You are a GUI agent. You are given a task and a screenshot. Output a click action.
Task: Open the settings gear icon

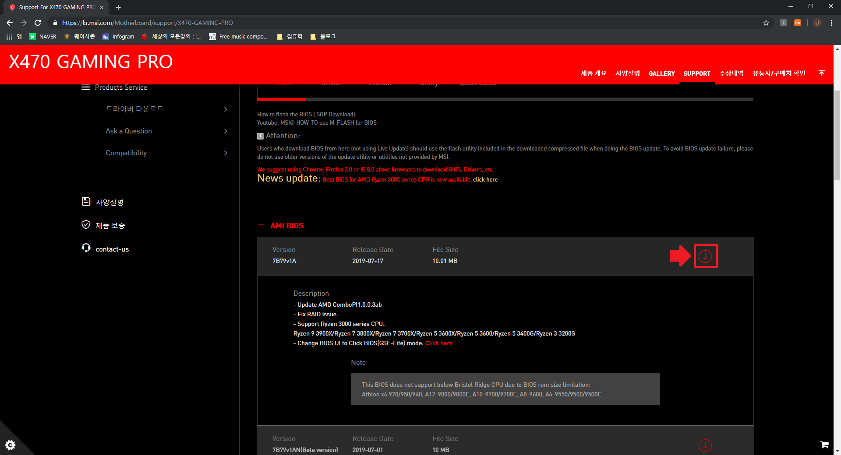(x=11, y=445)
